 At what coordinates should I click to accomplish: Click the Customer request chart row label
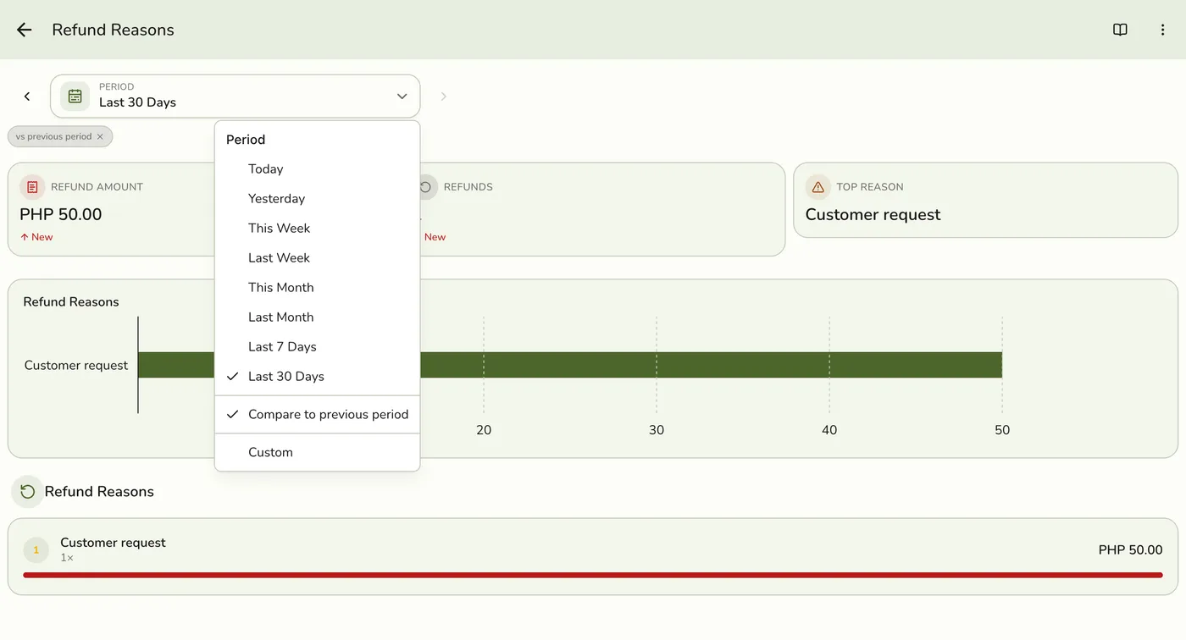point(76,366)
